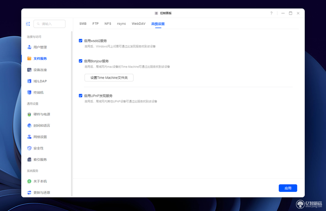
Task: Open the 域/LDAP icon
Action: click(x=29, y=81)
